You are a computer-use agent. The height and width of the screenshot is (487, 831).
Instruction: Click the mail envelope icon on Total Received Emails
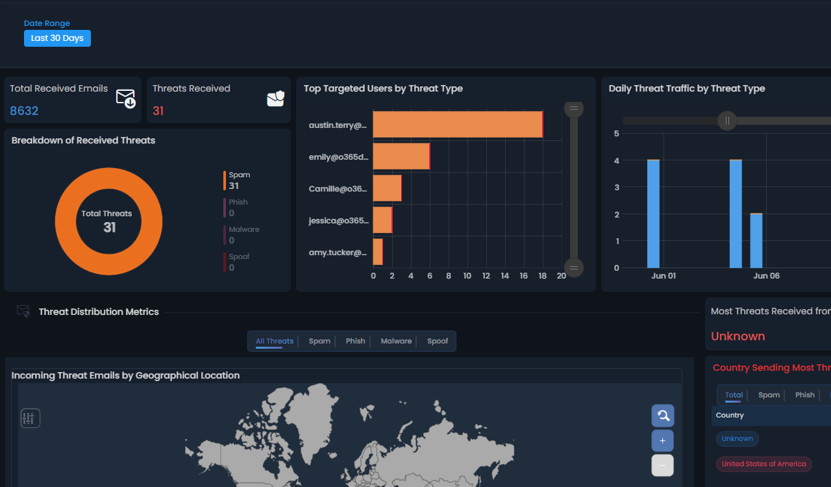125,98
